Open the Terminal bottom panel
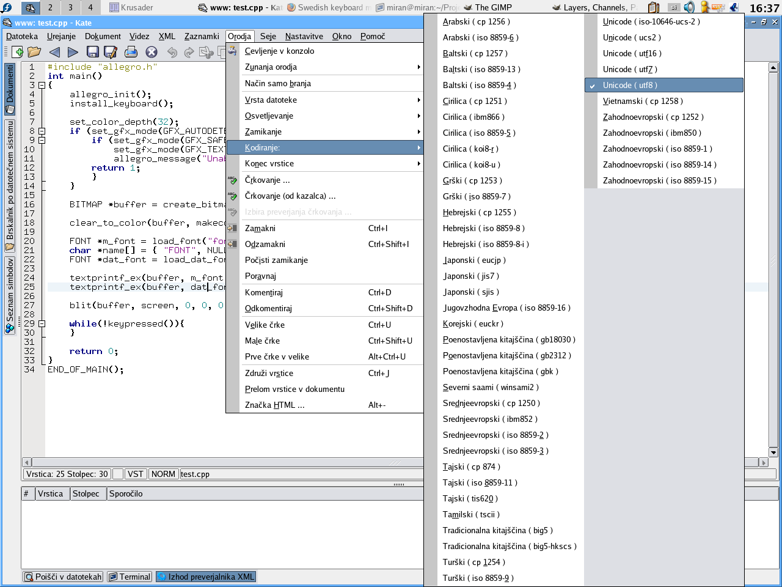Screen dimensions: 782x587 [x=130, y=577]
